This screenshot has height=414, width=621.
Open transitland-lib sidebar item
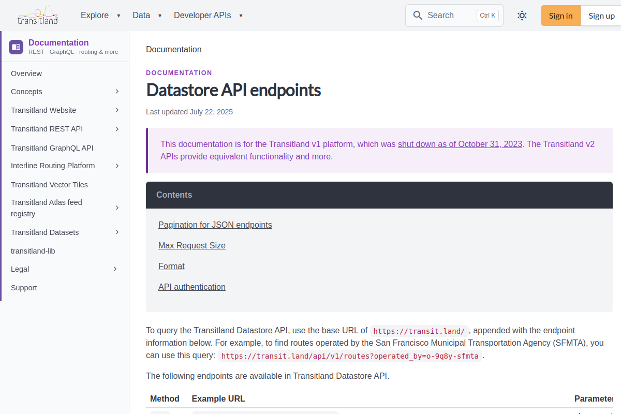coord(33,251)
